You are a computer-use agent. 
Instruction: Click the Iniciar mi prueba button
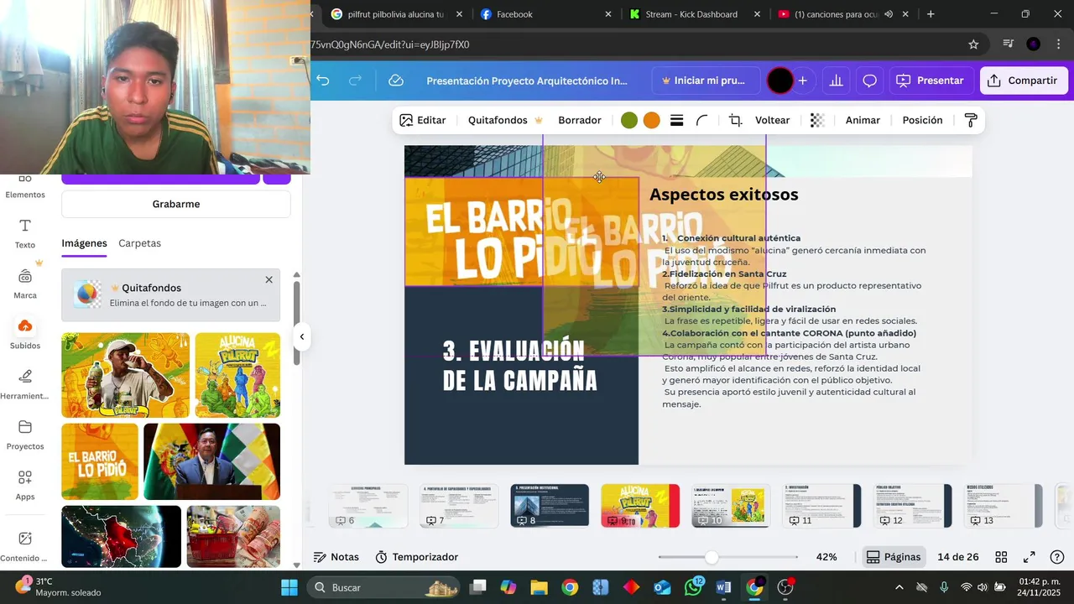coord(703,81)
